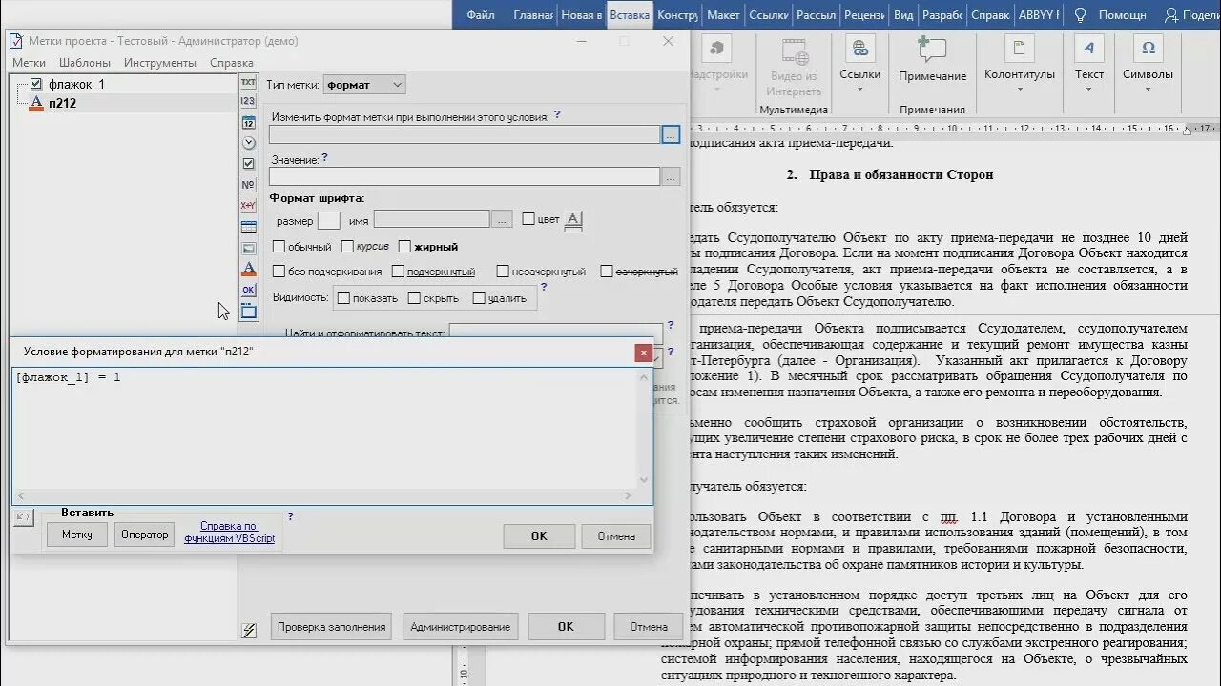Select the calendar date label type icon
Viewport: 1221px width, 686px height.
click(248, 122)
